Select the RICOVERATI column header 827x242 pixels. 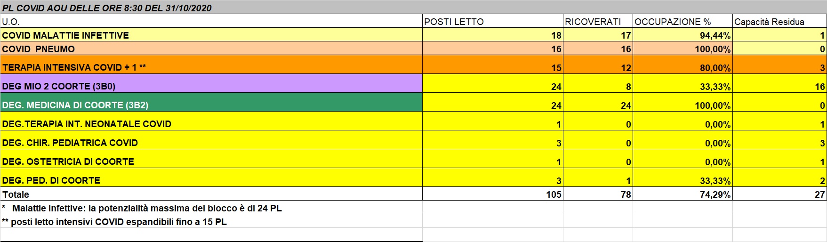(593, 22)
